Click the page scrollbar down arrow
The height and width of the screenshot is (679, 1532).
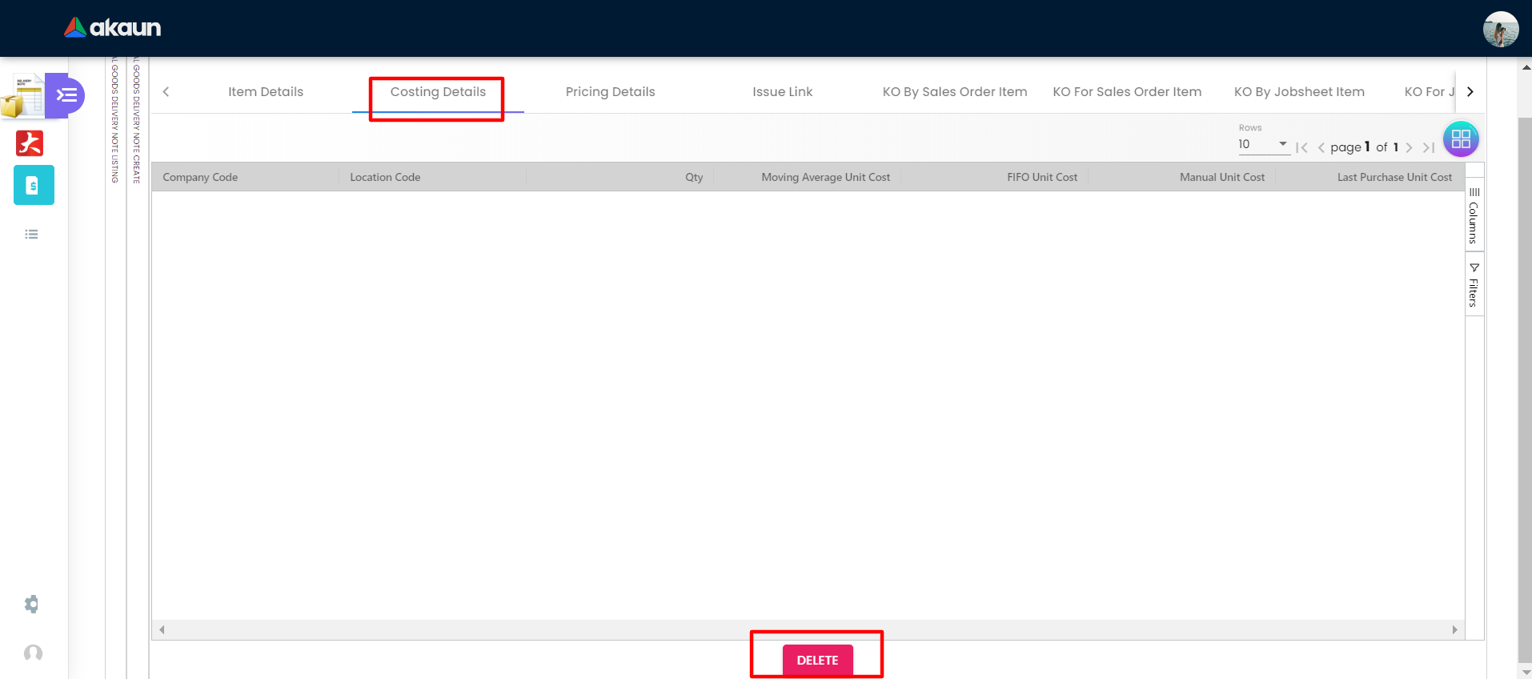pyautogui.click(x=1525, y=672)
